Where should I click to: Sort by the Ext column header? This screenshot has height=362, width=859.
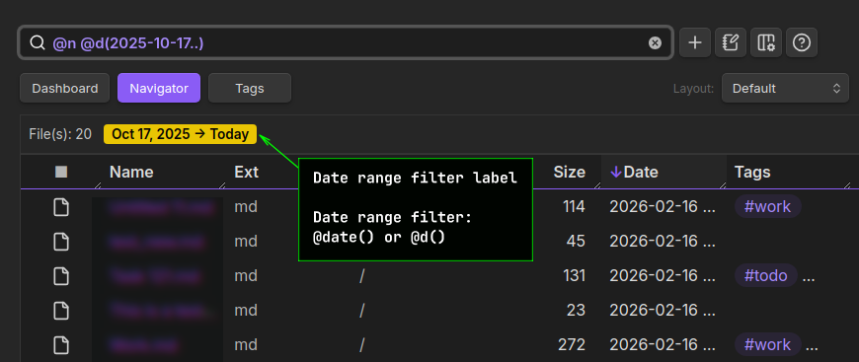(247, 172)
